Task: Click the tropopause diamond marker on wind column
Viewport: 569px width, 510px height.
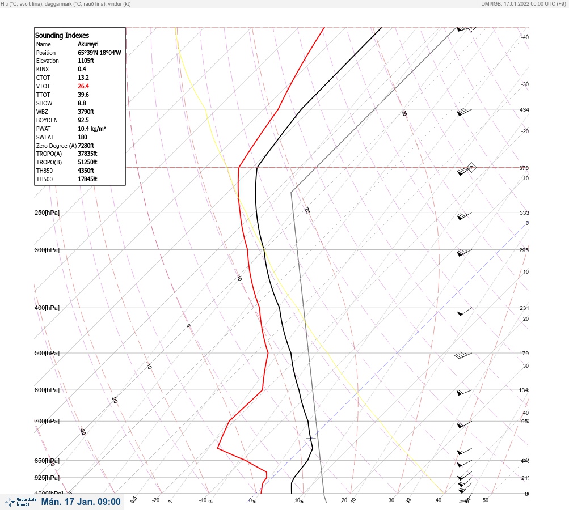Action: (x=471, y=168)
